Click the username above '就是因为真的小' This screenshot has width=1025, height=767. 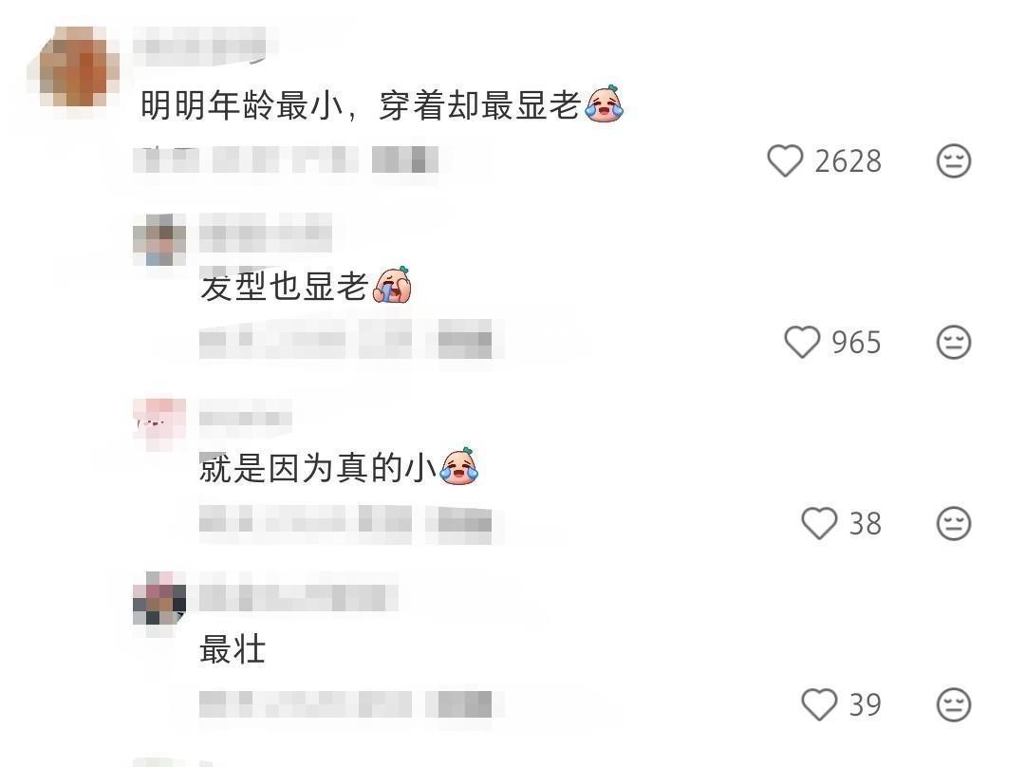pos(245,416)
